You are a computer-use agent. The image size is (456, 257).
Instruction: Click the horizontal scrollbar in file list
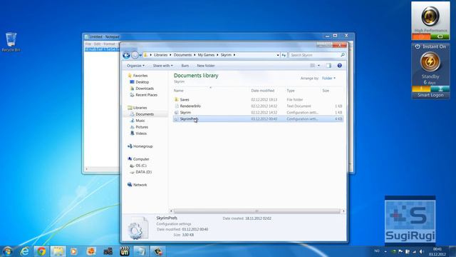[256, 211]
